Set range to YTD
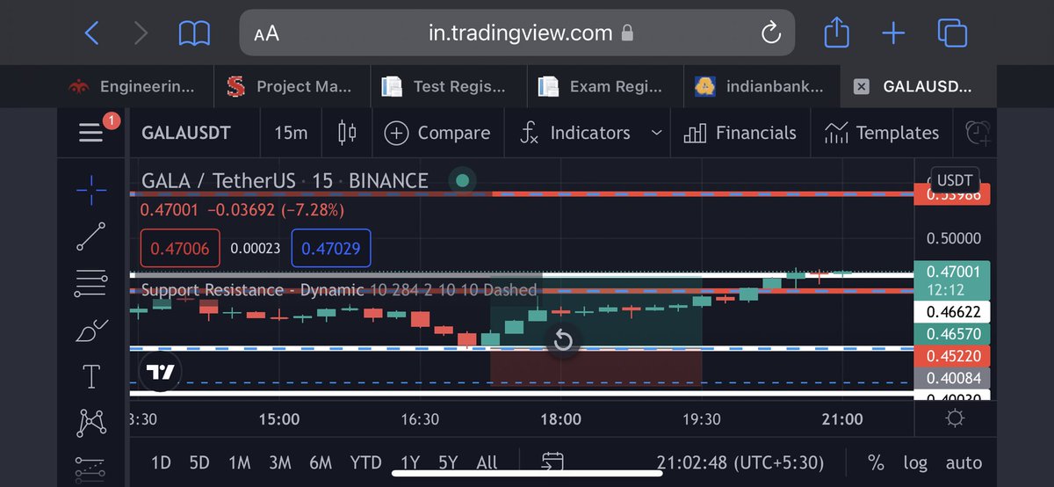1054x487 pixels. pyautogui.click(x=365, y=462)
